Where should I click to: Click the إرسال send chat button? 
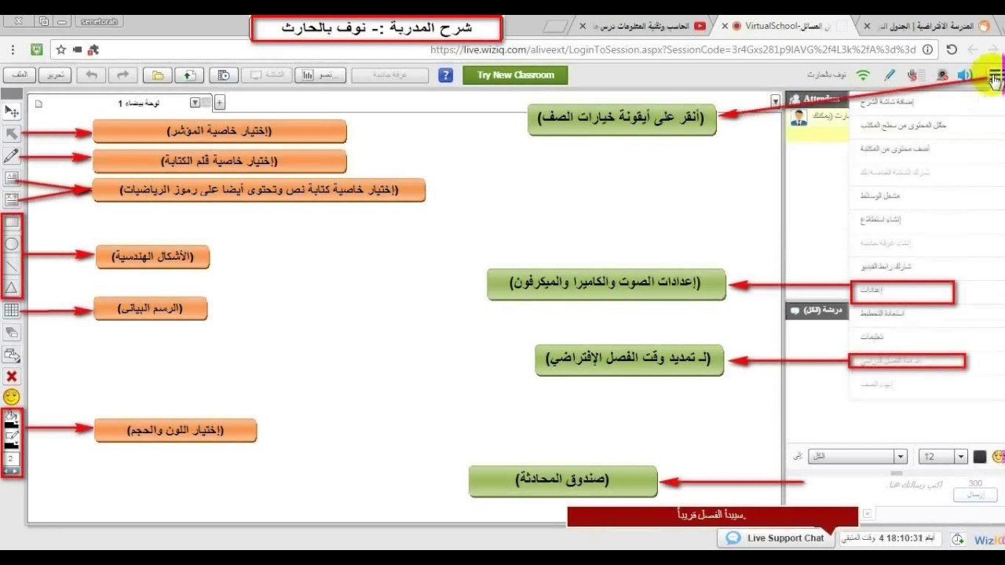click(x=974, y=495)
